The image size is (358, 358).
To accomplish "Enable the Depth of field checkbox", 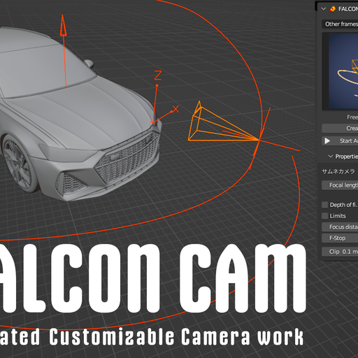I will tap(324, 205).
